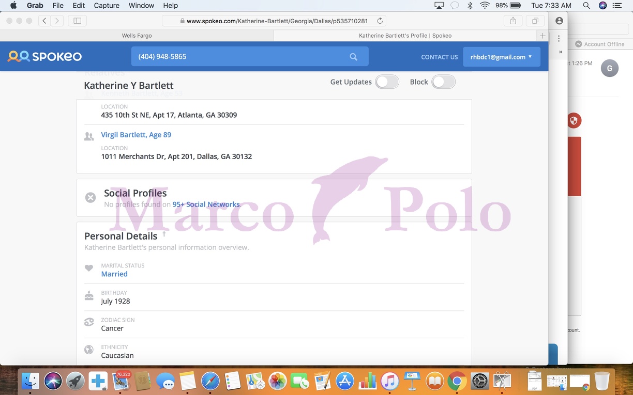Open Virgil Bartlett, Age 89 link
Viewport: 633px width, 395px height.
click(136, 135)
